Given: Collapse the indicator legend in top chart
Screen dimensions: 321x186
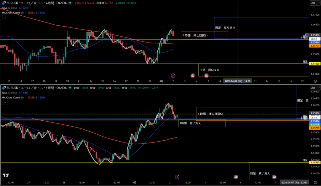Looking at the screenshot, I should (5, 18).
